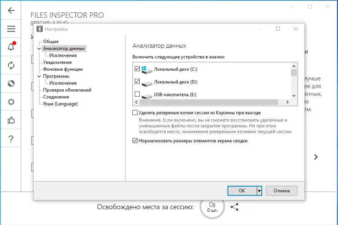338x225 pixels.
Task: Click the Settings dialog app logo icon
Action: pyautogui.click(x=40, y=29)
